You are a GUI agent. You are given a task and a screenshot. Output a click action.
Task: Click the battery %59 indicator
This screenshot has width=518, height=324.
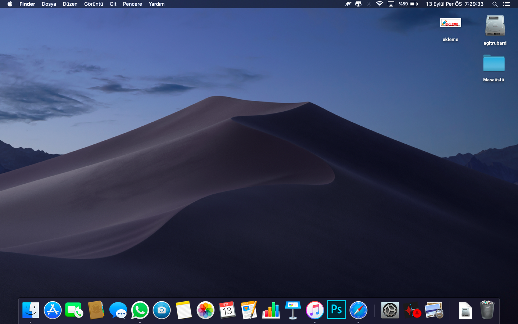[x=408, y=4]
